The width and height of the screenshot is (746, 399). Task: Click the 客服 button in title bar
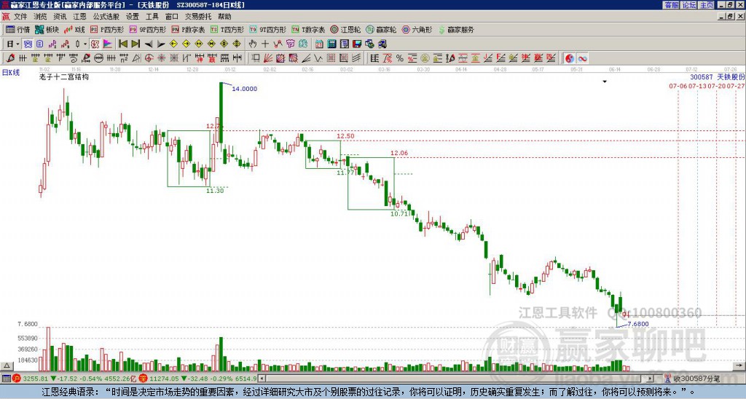click(671, 5)
